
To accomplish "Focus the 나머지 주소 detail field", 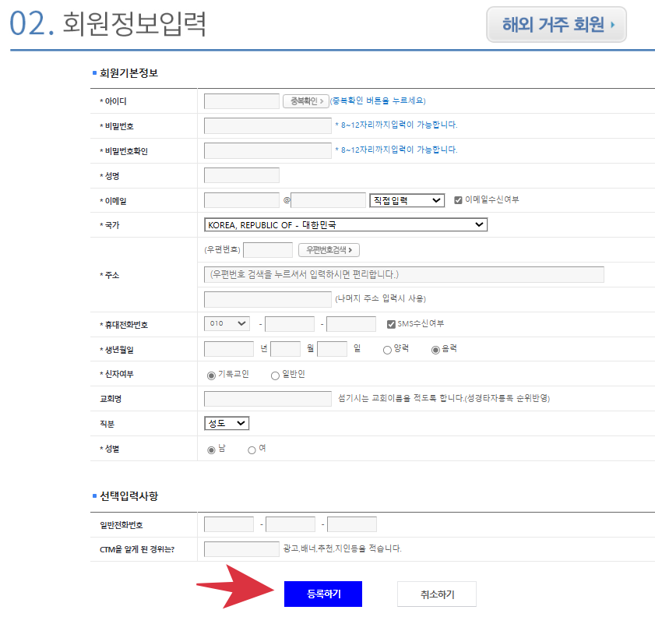I will [x=267, y=299].
